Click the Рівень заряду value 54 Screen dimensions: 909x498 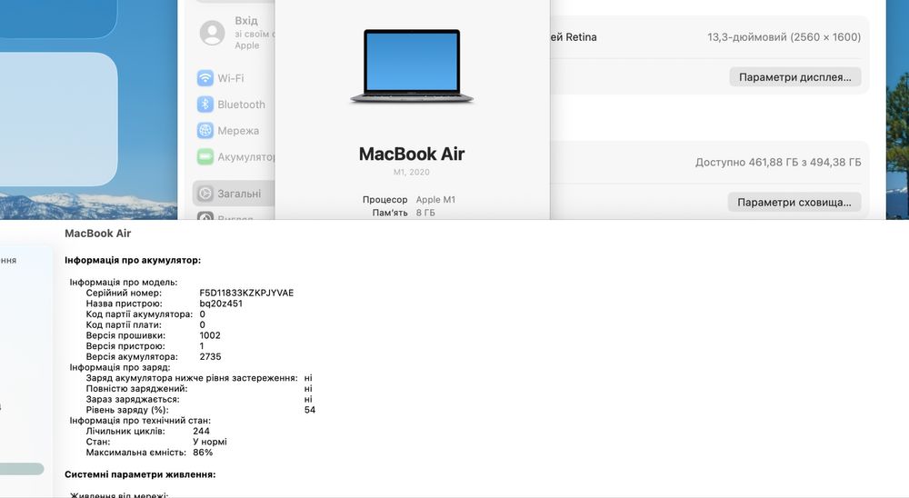tap(310, 410)
